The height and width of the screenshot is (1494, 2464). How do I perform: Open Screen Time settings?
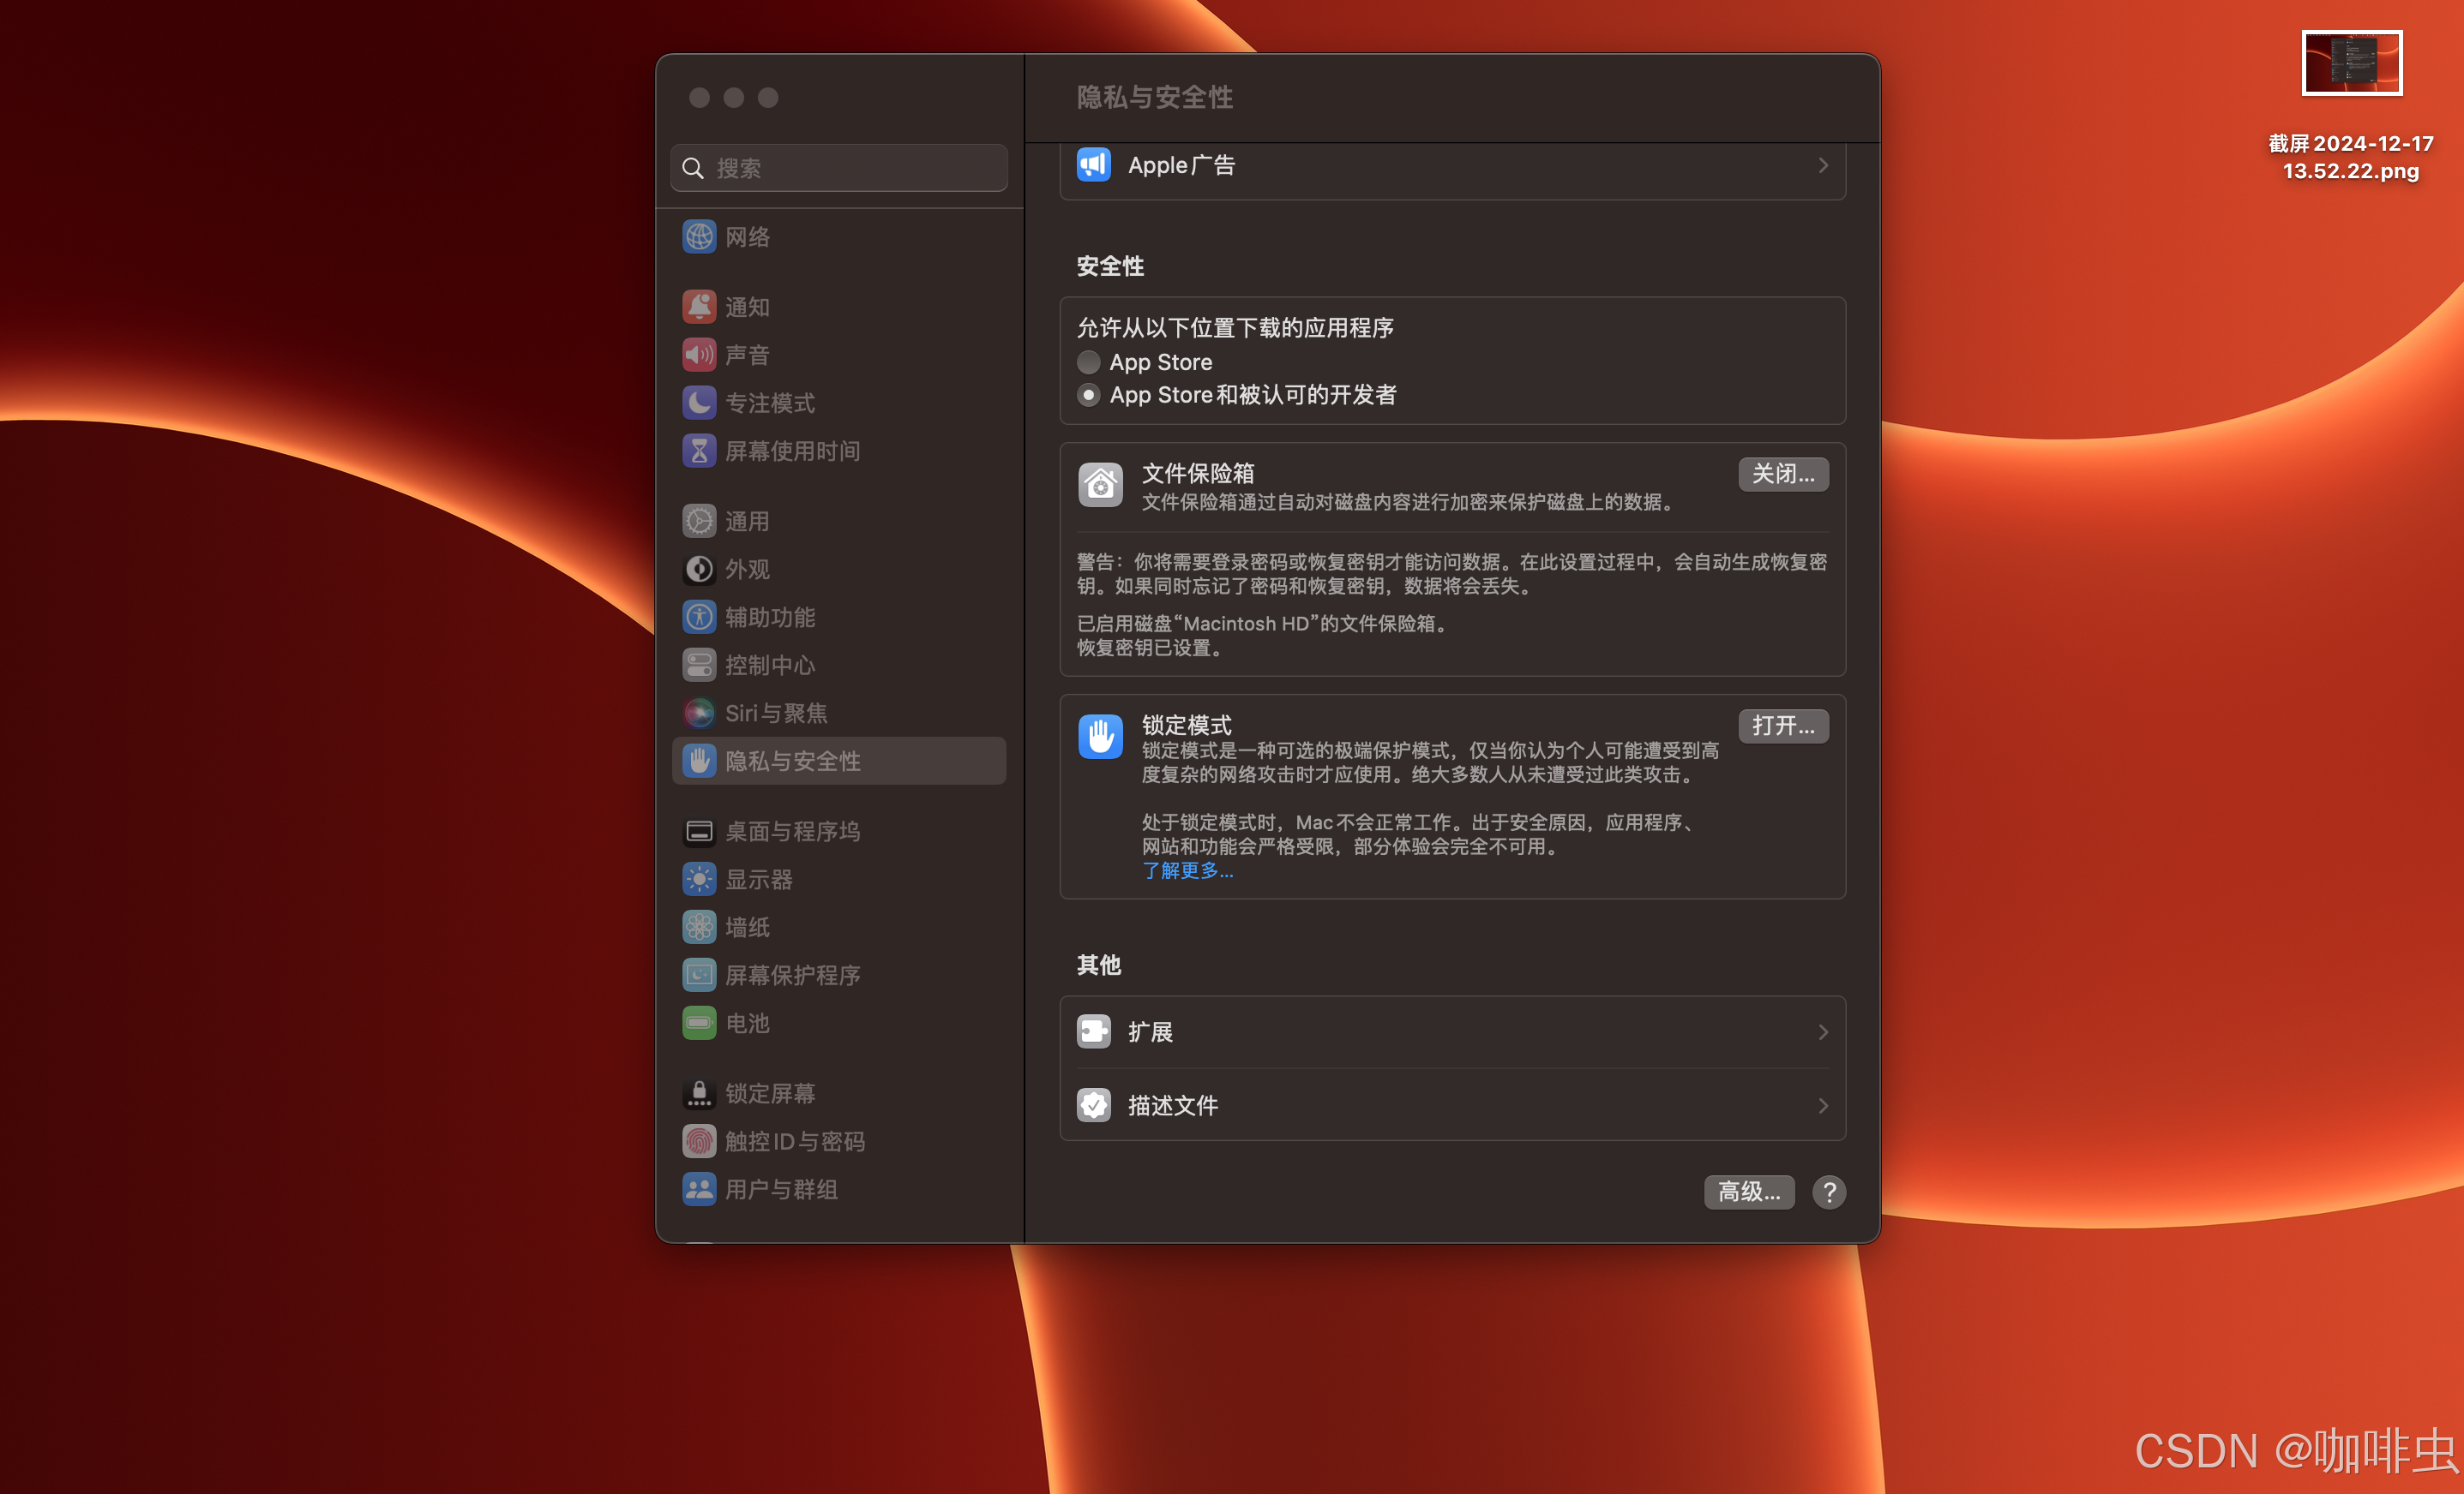pos(792,451)
